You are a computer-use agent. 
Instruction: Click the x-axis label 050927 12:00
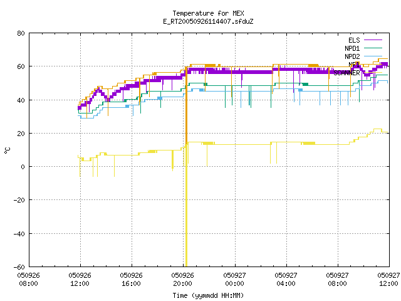pos(388,280)
